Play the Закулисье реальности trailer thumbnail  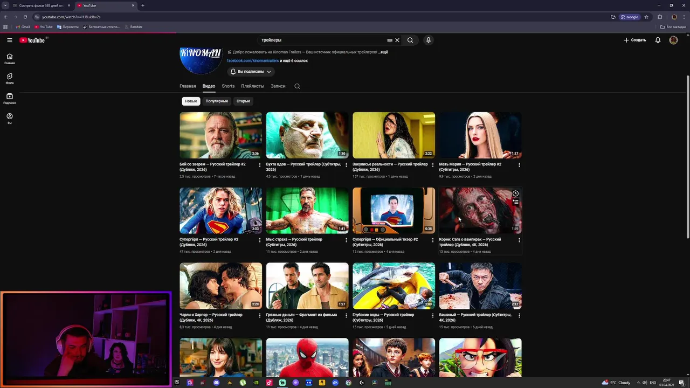pyautogui.click(x=394, y=135)
